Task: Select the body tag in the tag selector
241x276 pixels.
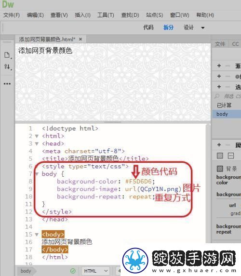Action: tap(26, 271)
